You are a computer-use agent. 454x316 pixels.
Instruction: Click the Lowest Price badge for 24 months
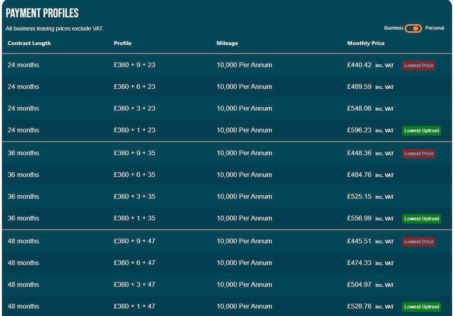pyautogui.click(x=418, y=66)
